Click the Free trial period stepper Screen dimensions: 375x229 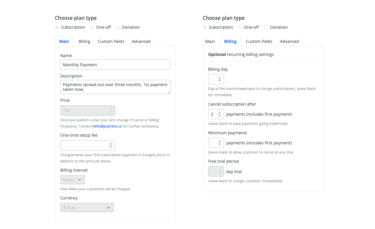[x=219, y=172]
